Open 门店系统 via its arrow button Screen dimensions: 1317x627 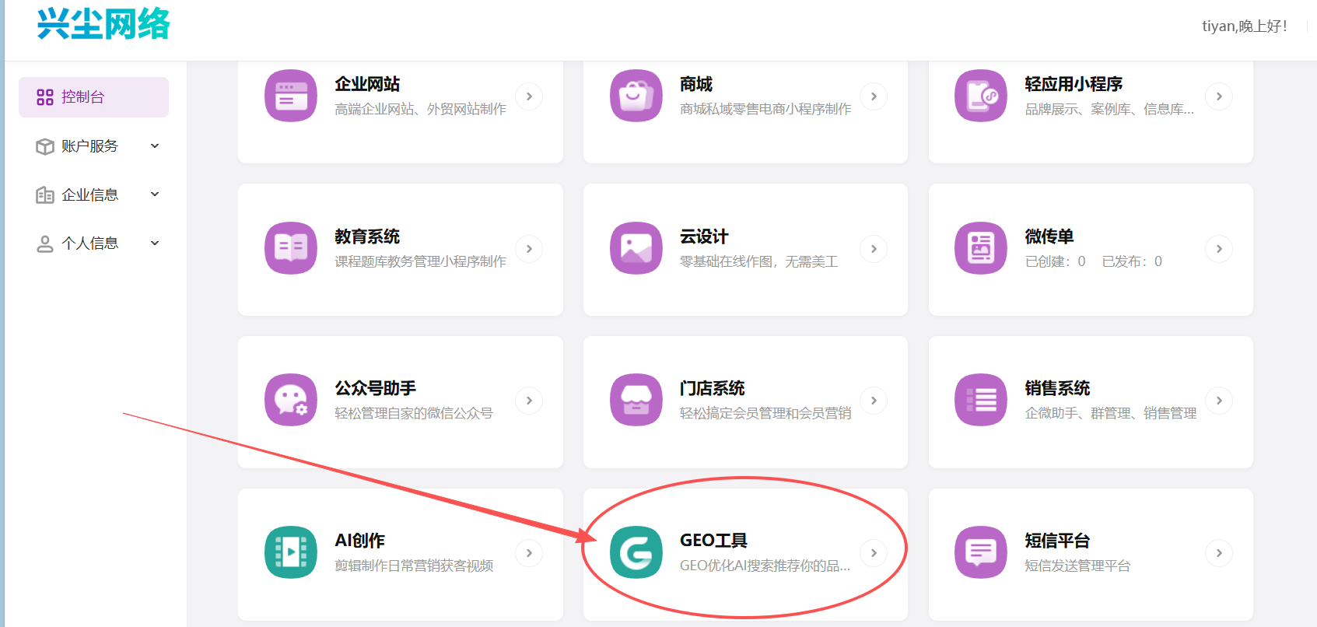click(x=874, y=401)
